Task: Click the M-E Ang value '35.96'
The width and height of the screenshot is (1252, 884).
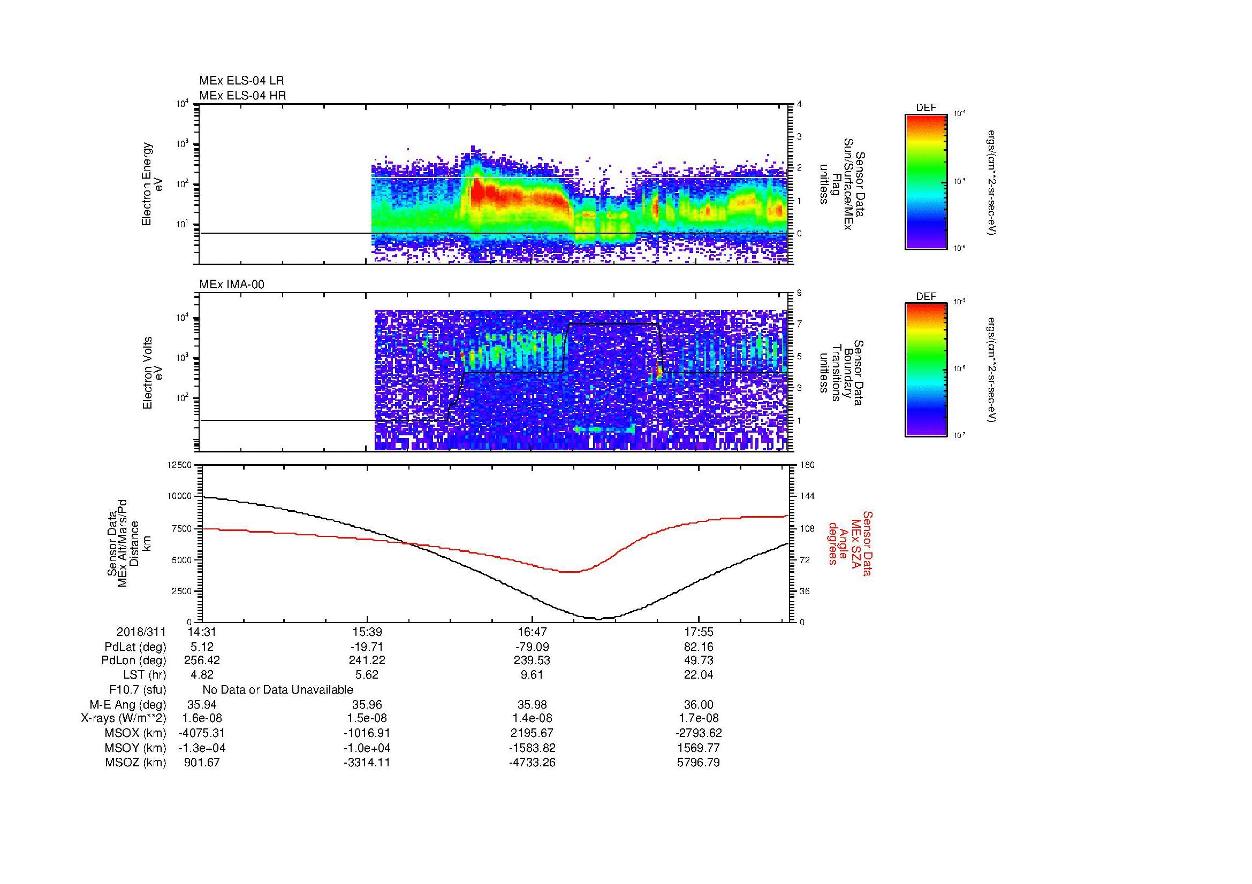Action: pyautogui.click(x=368, y=705)
